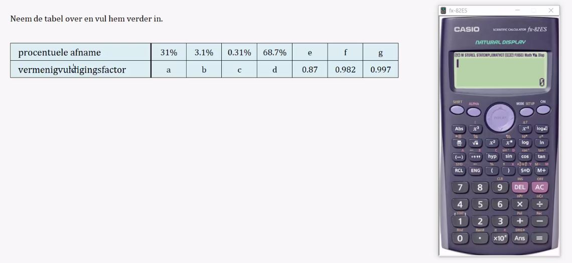Click the log key
Viewport: 572px width, 263px height.
coord(525,143)
